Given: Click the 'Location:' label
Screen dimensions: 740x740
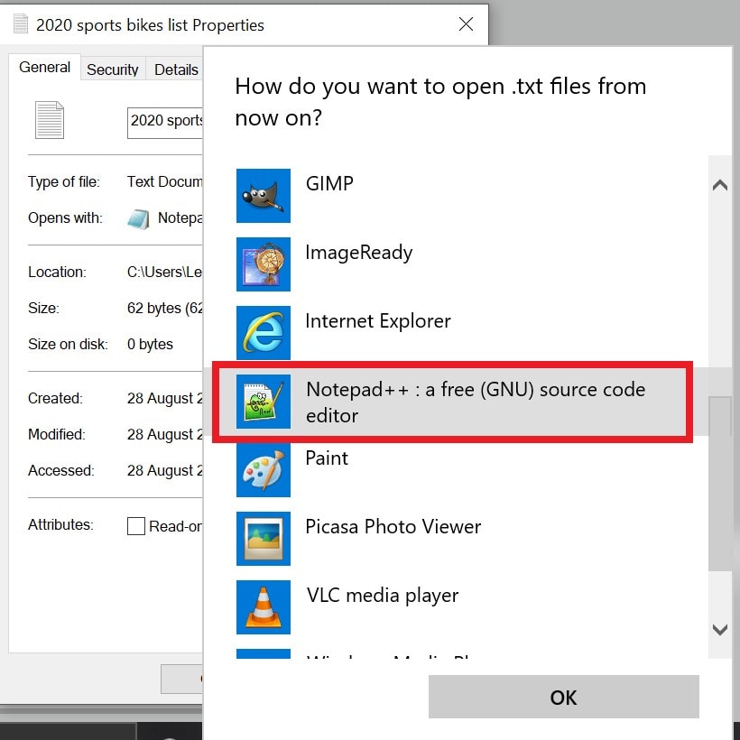Looking at the screenshot, I should tap(57, 272).
